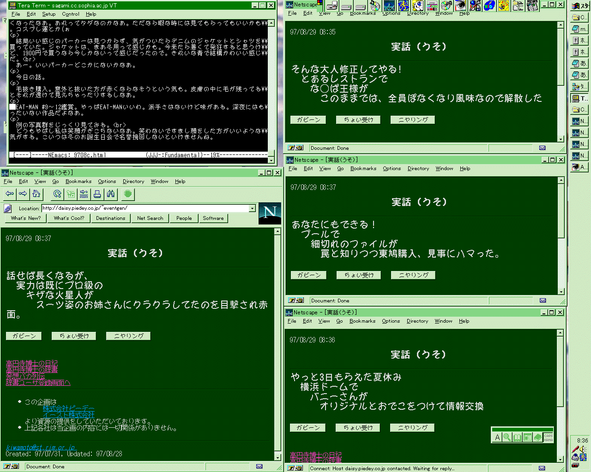Click the Software directory button
Screen dimensions: 591x472
[213, 218]
